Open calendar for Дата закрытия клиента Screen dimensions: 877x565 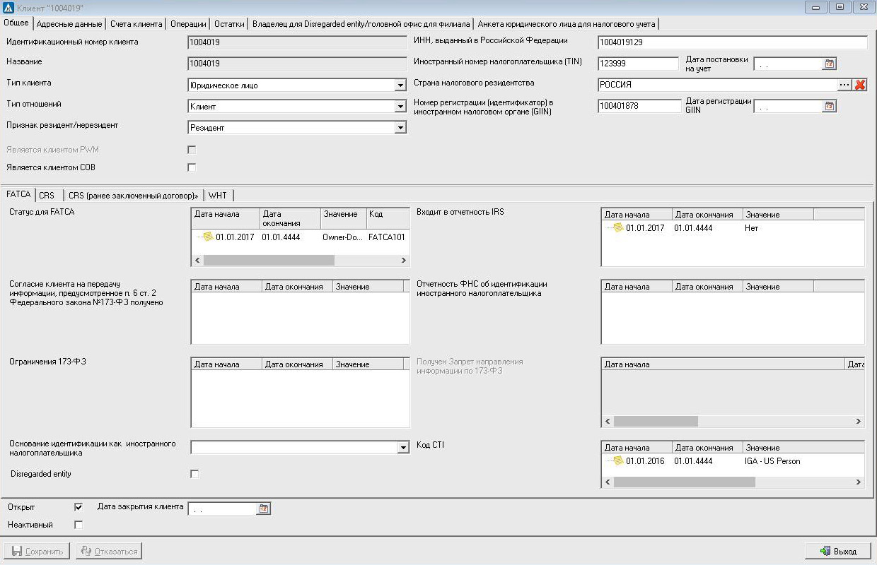pyautogui.click(x=264, y=509)
